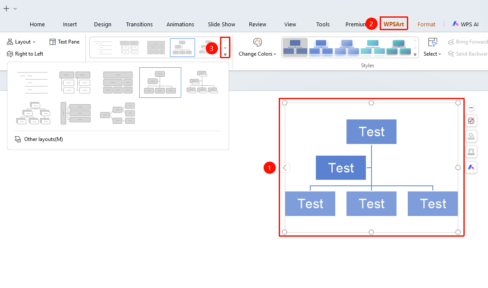Screen dimensions: 488x288
Task: Toggle the Text Pane
Action: [x=64, y=42]
